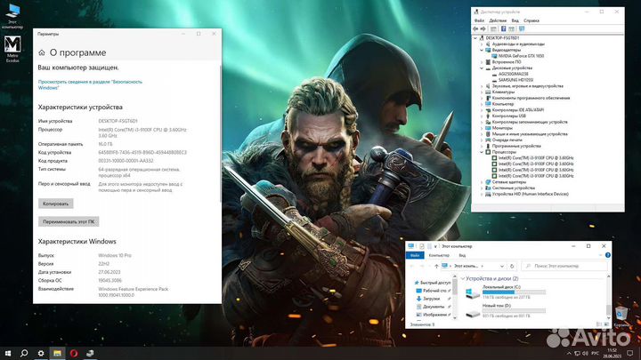Click 'Windows 10 Pro' edition value
The image size is (641, 360).
(115, 255)
